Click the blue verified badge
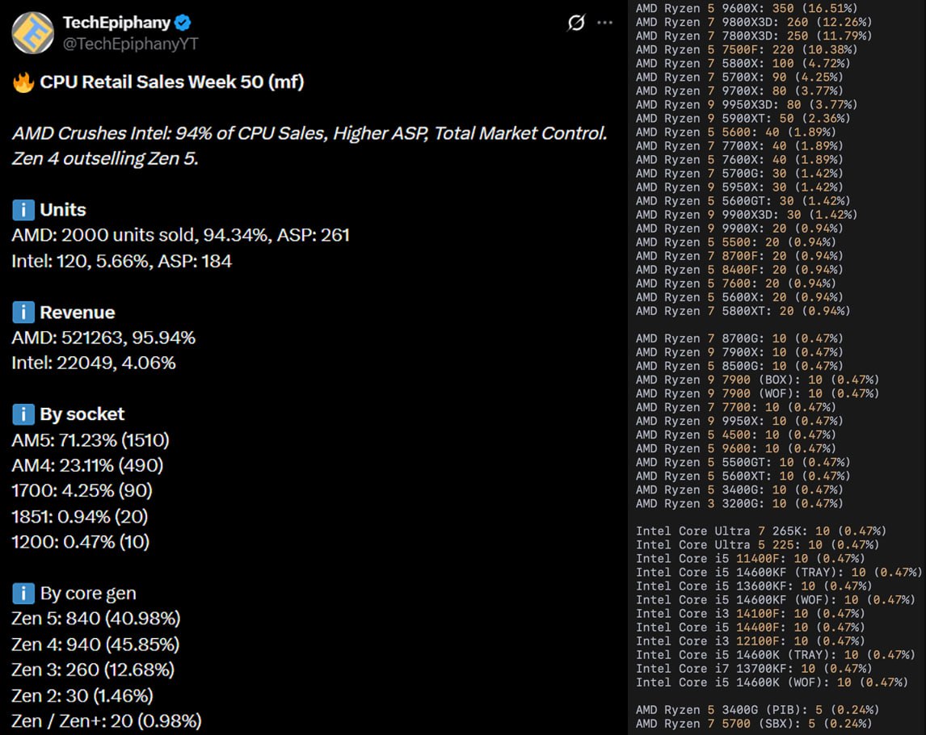 click(183, 23)
